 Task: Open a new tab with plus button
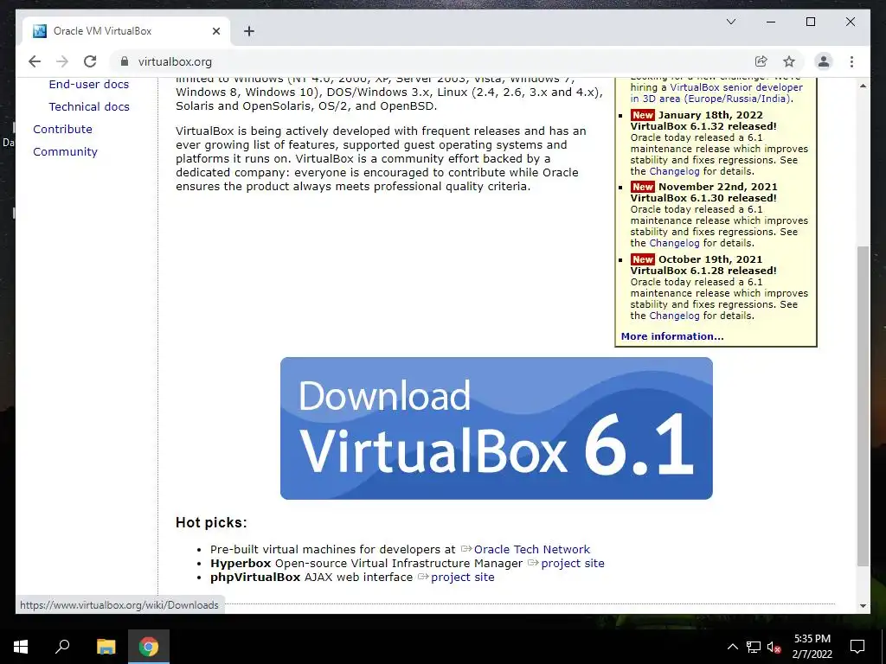(249, 31)
